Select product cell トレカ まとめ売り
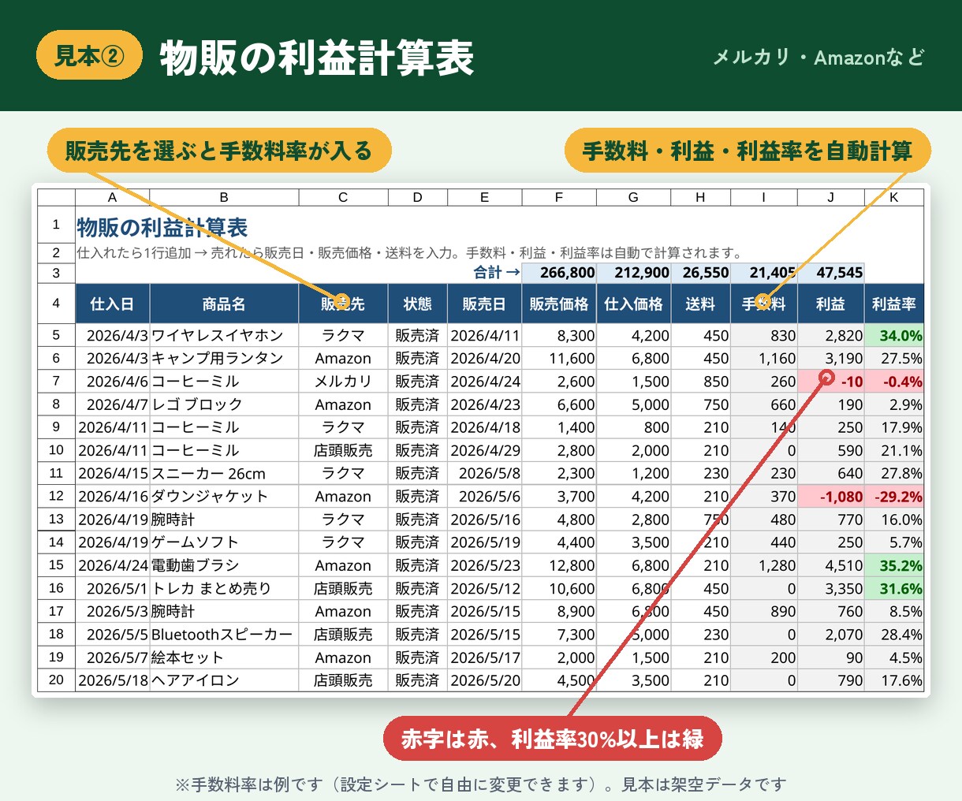962x801 pixels. tap(224, 588)
